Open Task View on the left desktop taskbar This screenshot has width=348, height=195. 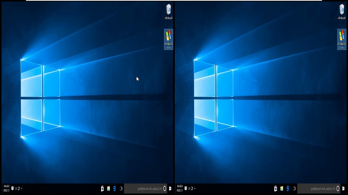coord(121,188)
